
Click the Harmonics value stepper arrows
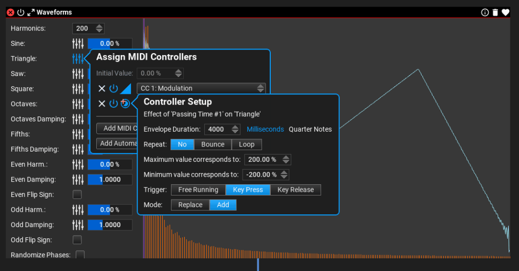click(x=99, y=29)
